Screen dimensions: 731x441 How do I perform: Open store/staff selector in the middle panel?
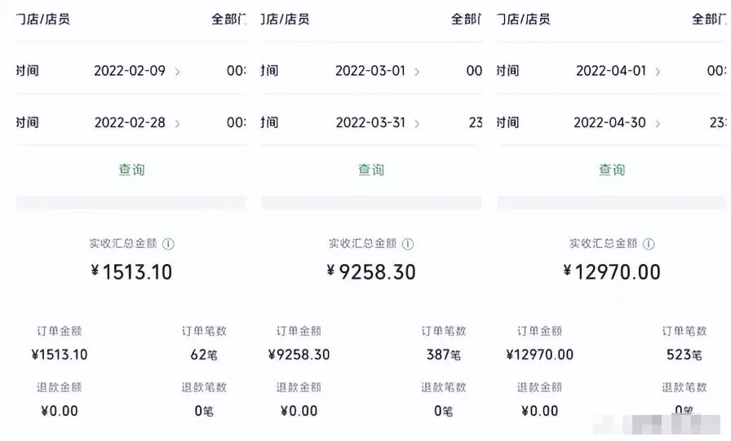tap(467, 19)
